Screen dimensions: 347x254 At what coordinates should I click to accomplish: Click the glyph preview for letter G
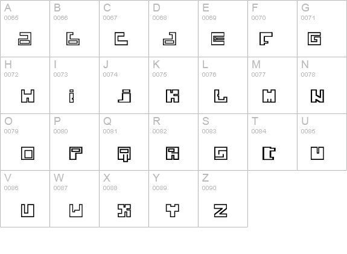pos(314,39)
